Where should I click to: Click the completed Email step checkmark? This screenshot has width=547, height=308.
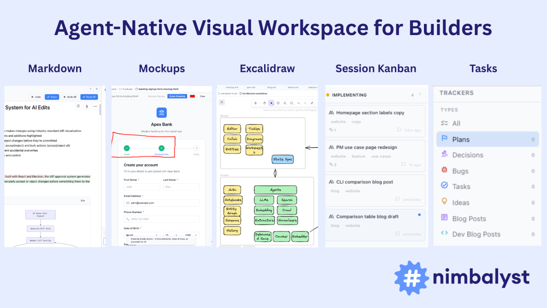[127, 148]
